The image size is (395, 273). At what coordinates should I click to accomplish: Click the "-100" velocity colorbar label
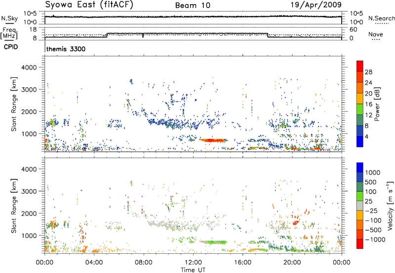373,220
